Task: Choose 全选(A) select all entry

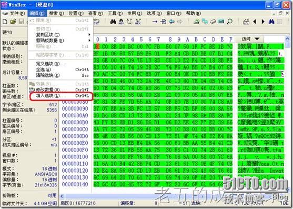Action: pos(61,69)
